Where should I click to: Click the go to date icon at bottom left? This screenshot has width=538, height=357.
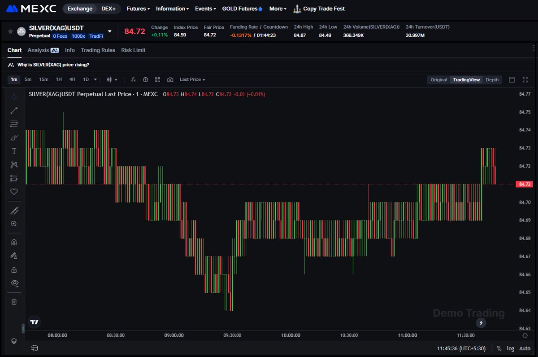point(35,348)
